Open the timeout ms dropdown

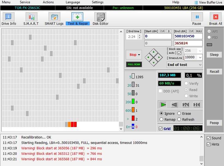pos(200,58)
